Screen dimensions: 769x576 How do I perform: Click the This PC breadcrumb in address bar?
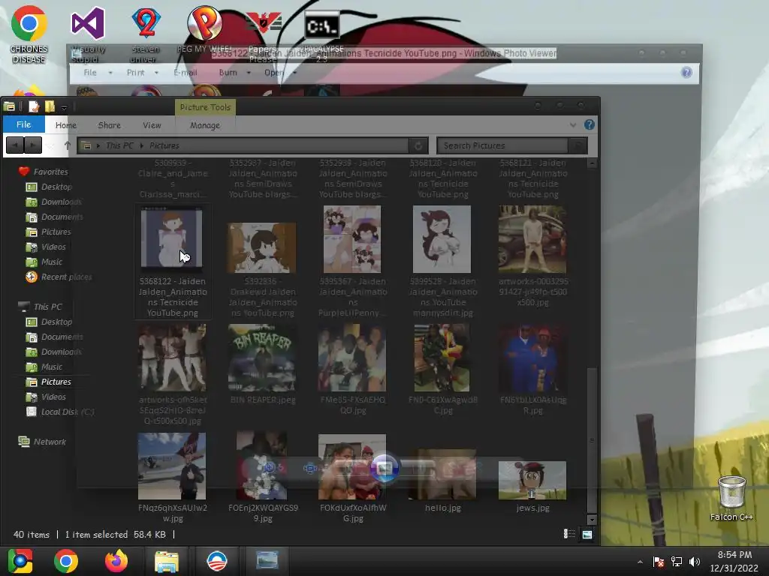coord(119,145)
